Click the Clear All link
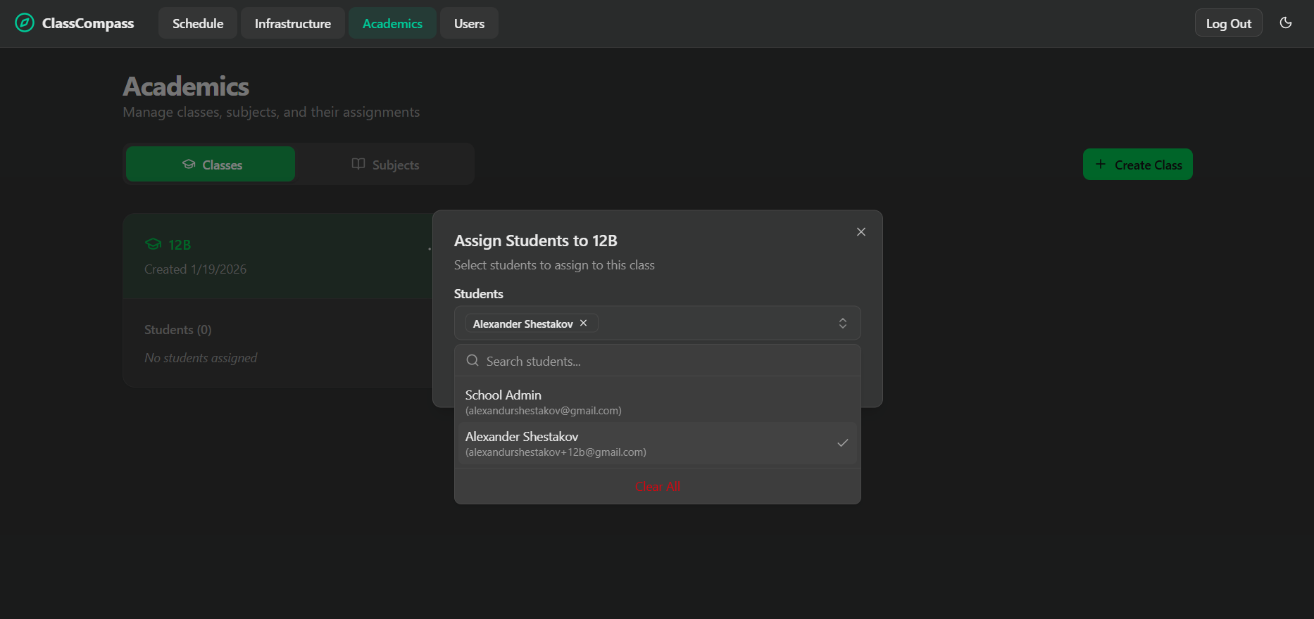This screenshot has width=1314, height=619. coord(657,487)
